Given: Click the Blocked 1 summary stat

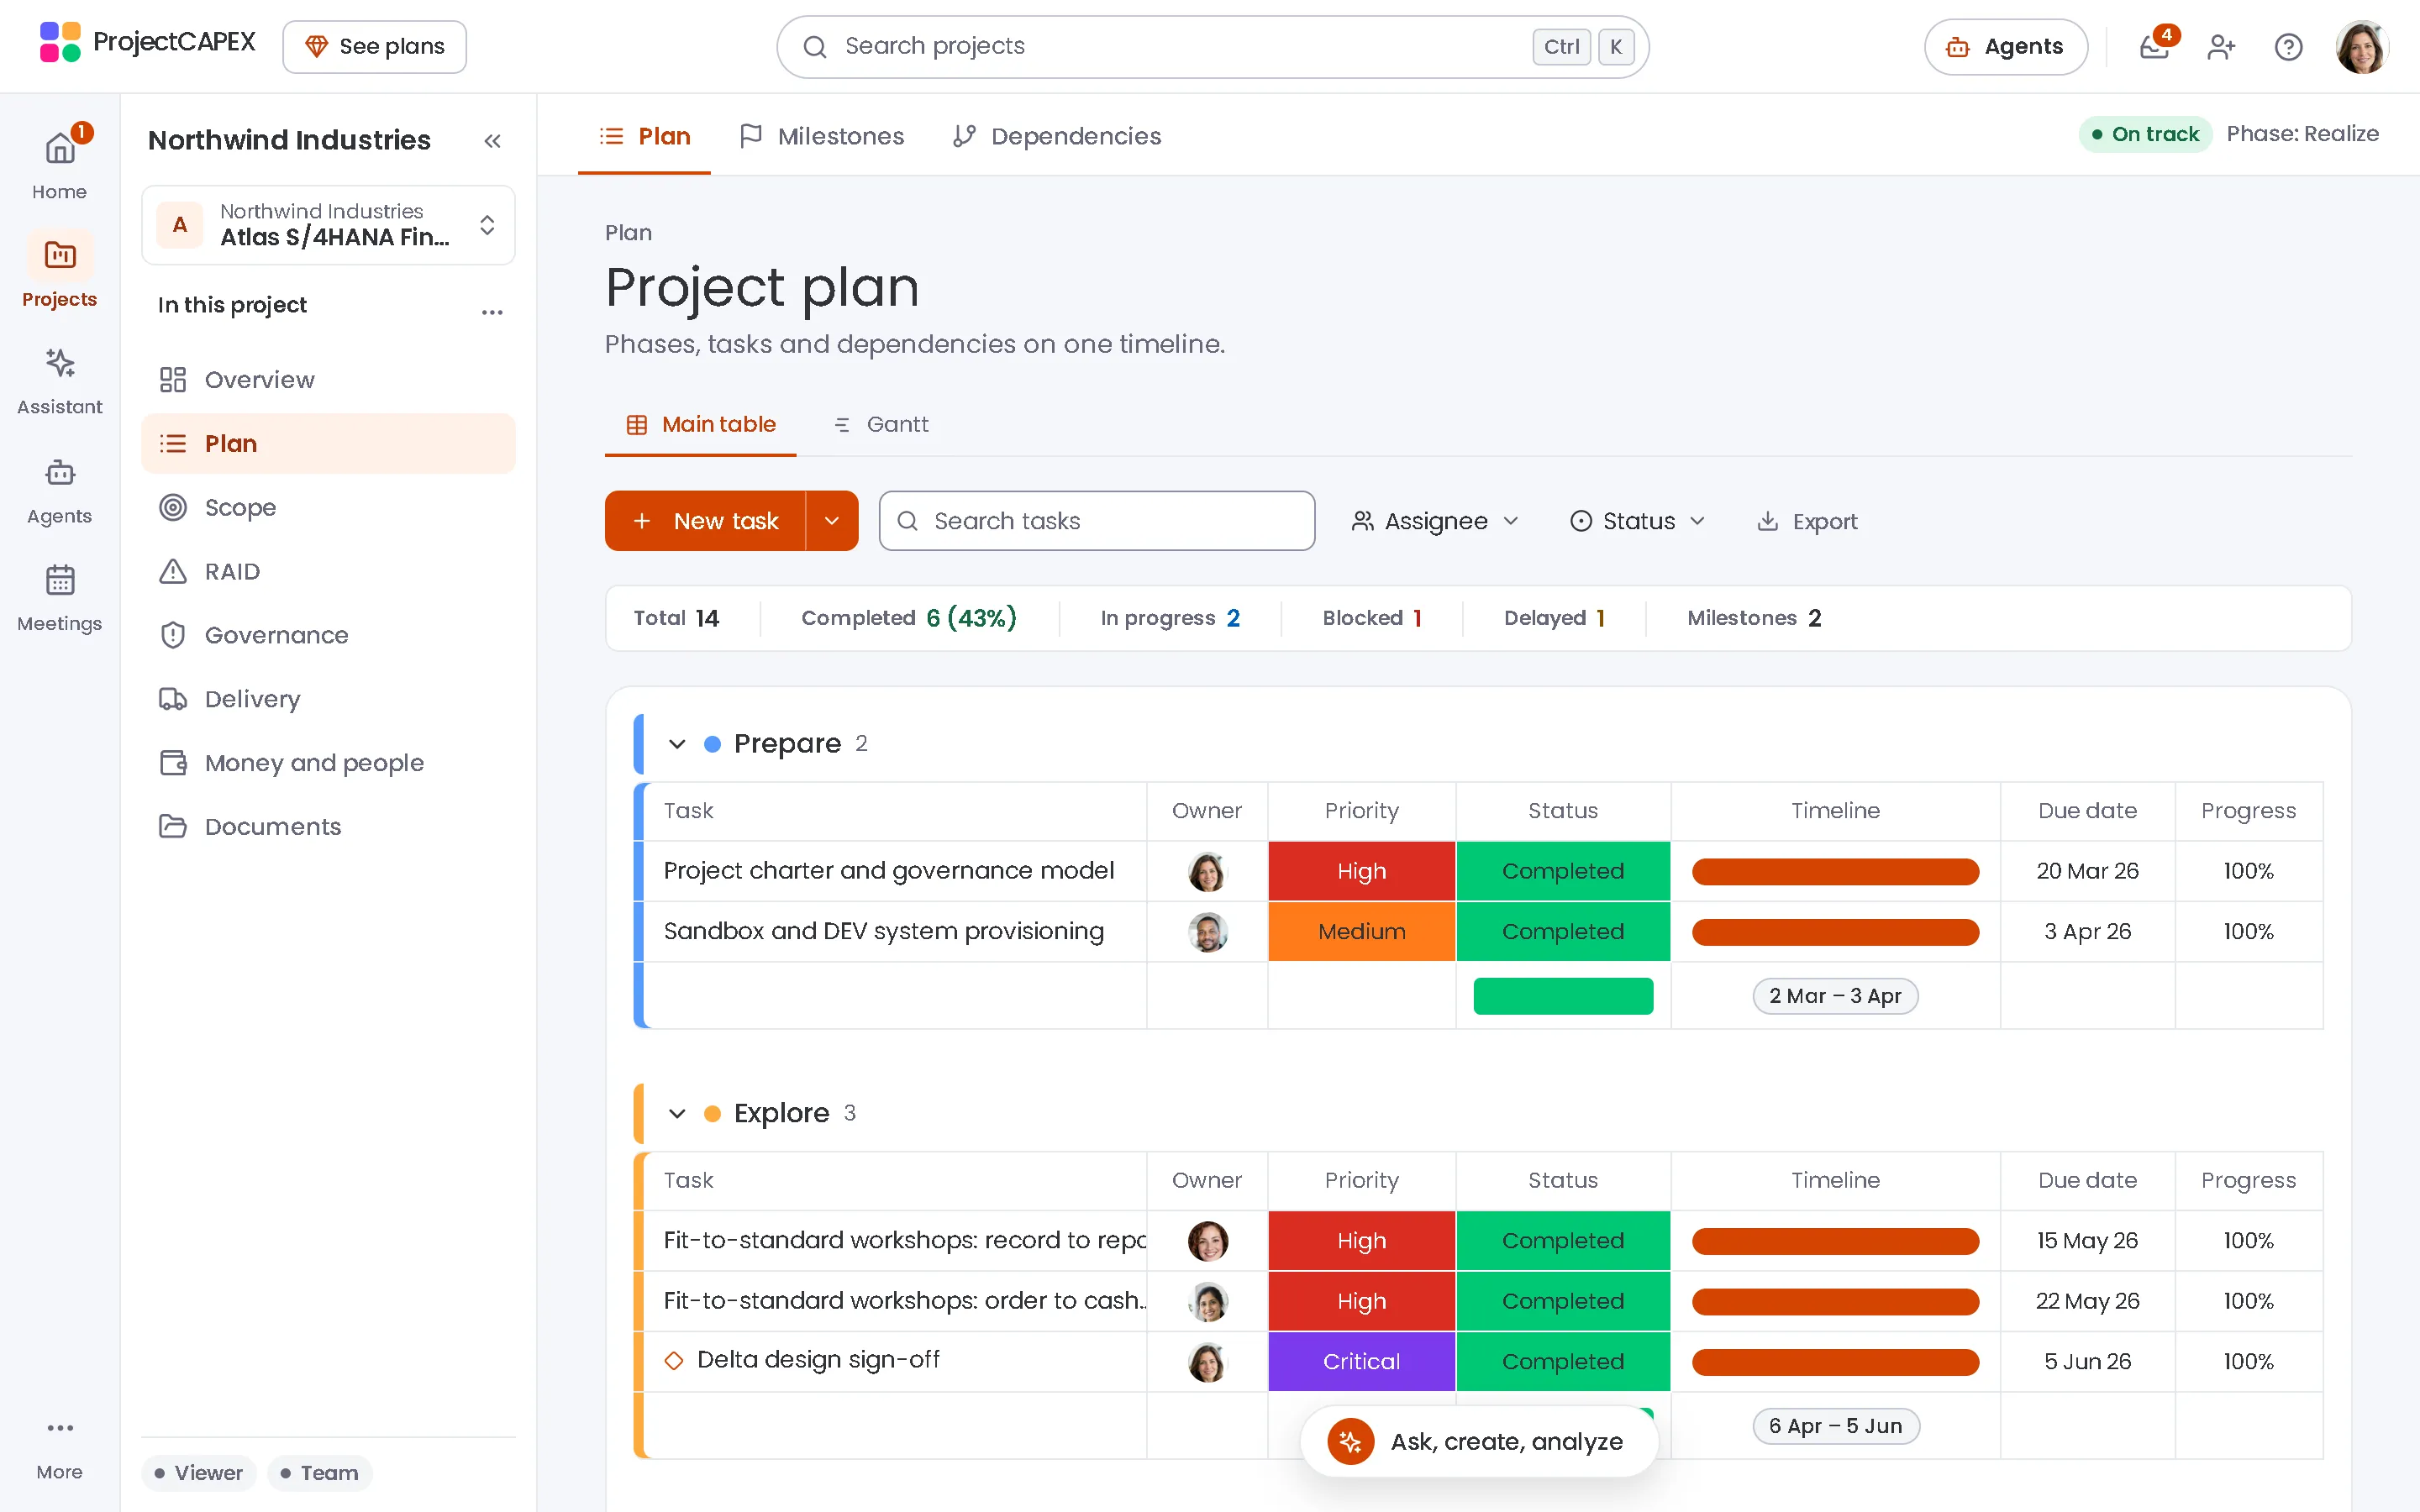Looking at the screenshot, I should 1371,618.
